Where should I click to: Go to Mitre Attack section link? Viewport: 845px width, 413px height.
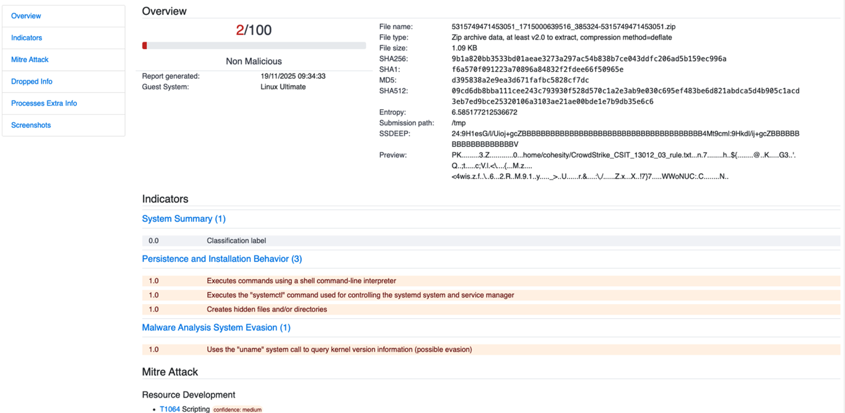pyautogui.click(x=30, y=60)
